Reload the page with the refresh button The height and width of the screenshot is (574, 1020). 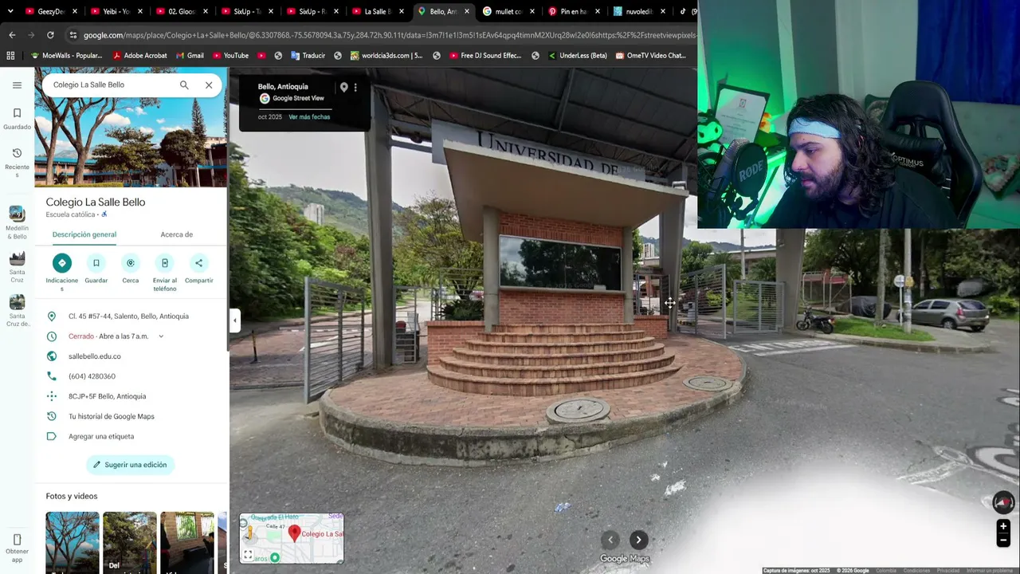(x=50, y=35)
